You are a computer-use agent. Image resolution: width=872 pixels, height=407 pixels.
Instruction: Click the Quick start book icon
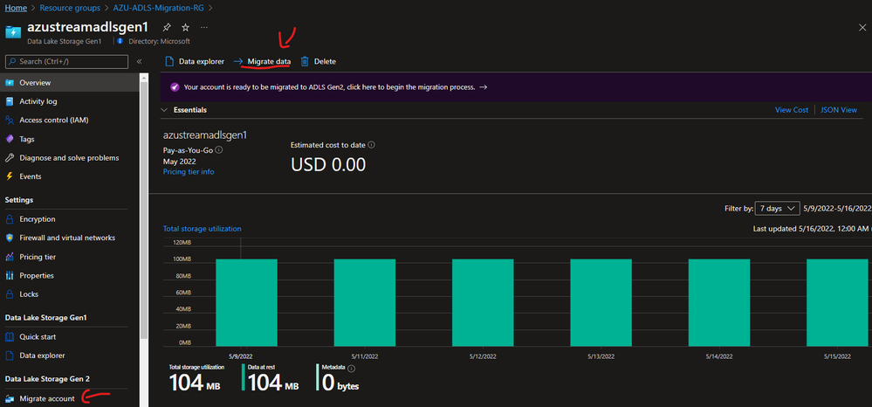tap(10, 337)
